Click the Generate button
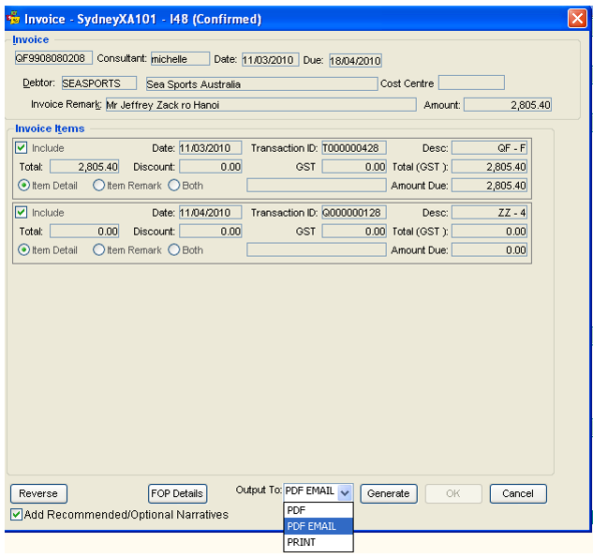This screenshot has height=558, width=593. 389,493
